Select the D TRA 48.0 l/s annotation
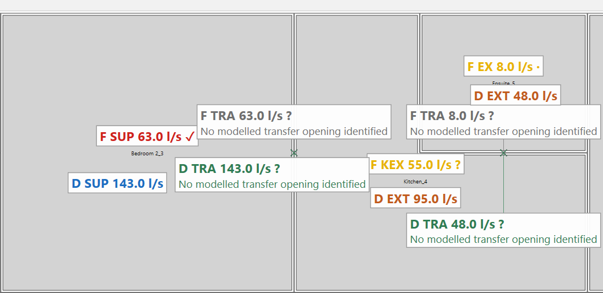The height and width of the screenshot is (293, 603). [x=503, y=230]
